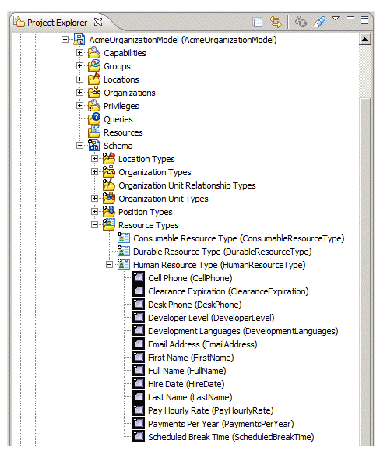Screen dimensions: 380x451
Task: Select Durable Resource Type (DurableResourceType) label
Action: 222,252
